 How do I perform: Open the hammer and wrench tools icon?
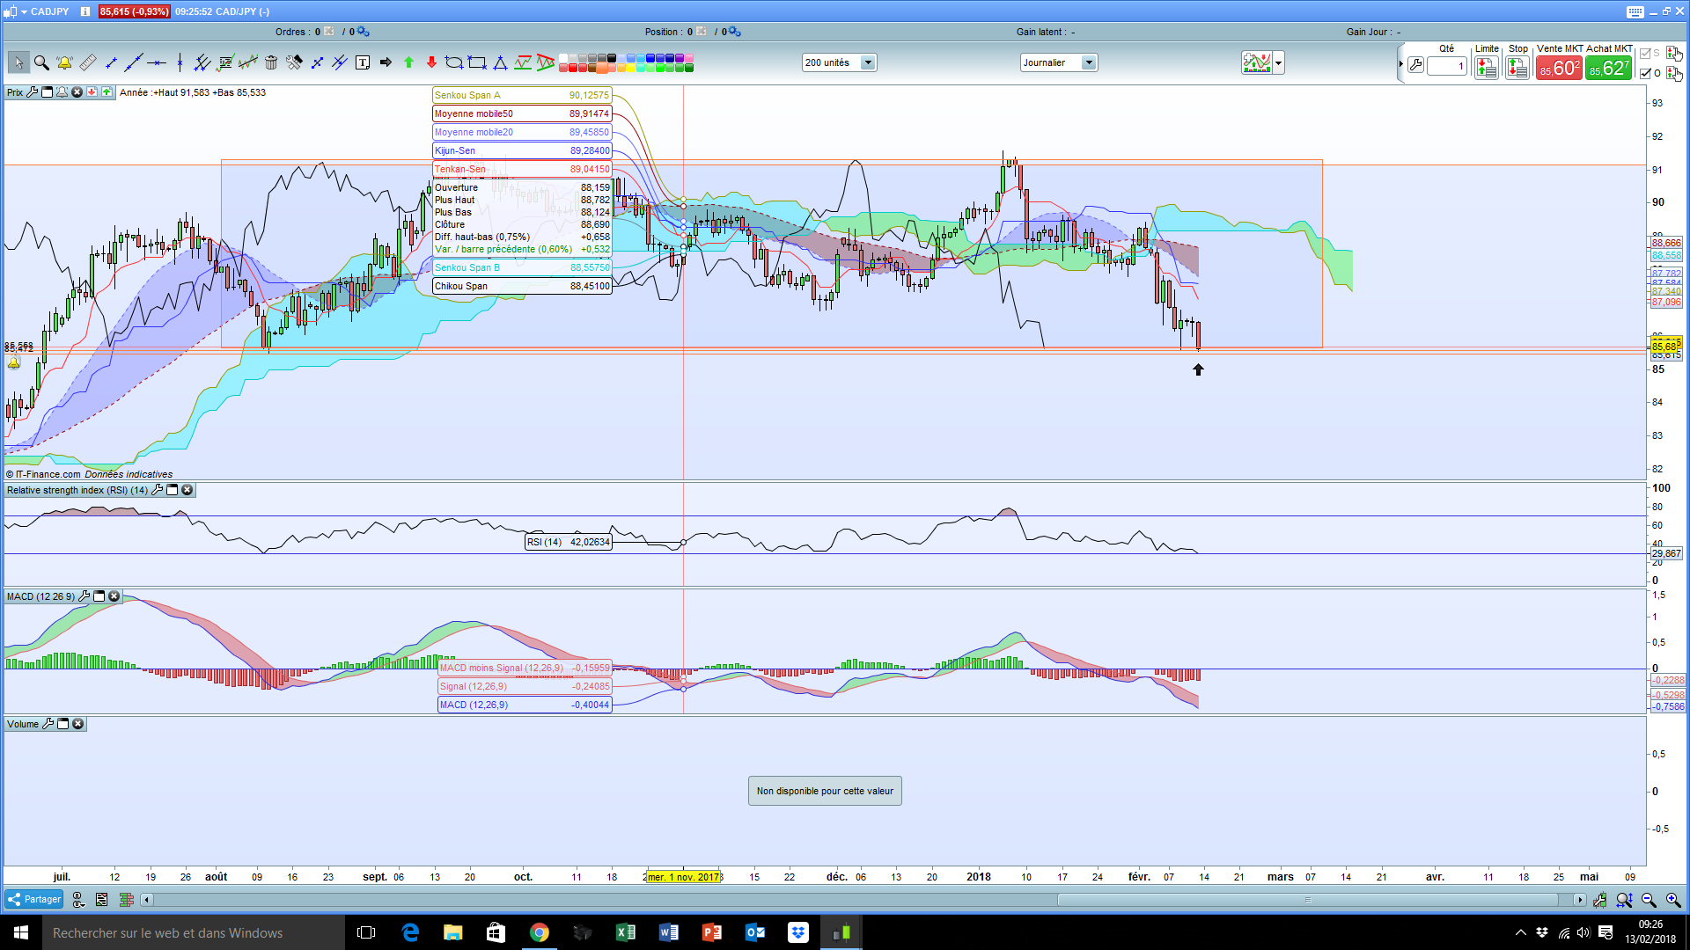pyautogui.click(x=294, y=62)
